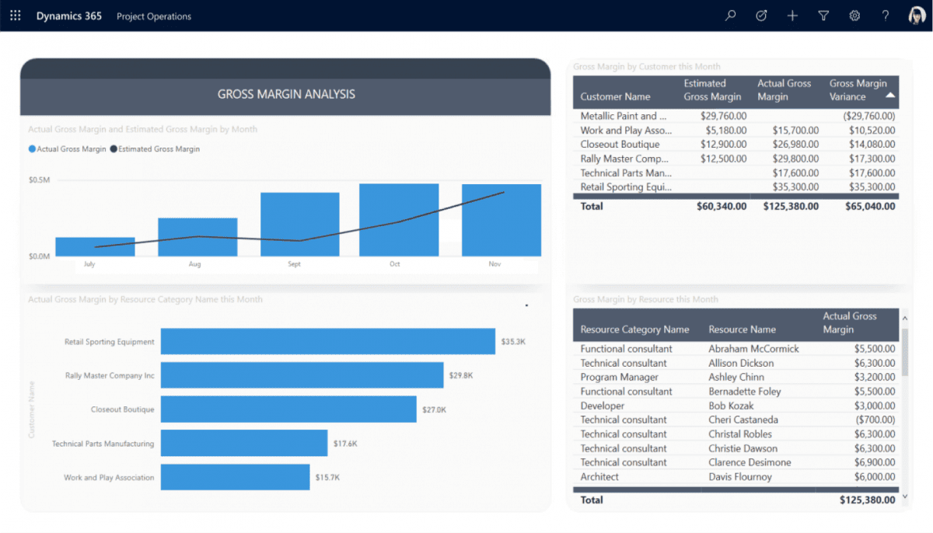Open the help question mark icon
The width and height of the screenshot is (933, 533).
tap(886, 16)
